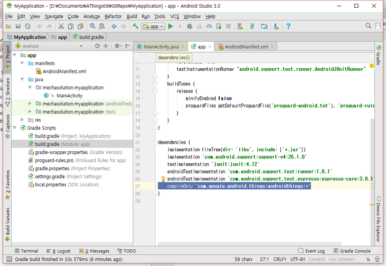Open the AVD Manager icon
Viewport: 386px width, 266px height.
pos(240,26)
